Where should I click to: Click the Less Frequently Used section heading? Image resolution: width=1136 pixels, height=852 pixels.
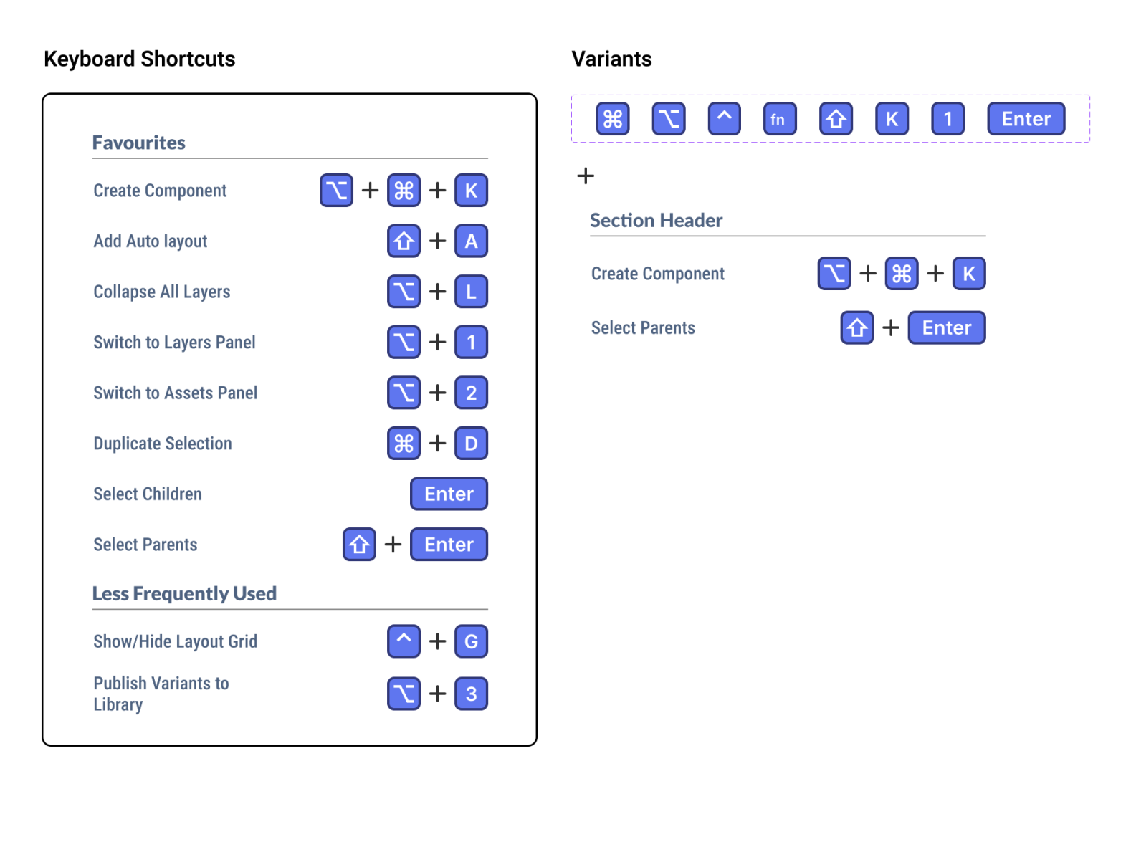point(184,593)
